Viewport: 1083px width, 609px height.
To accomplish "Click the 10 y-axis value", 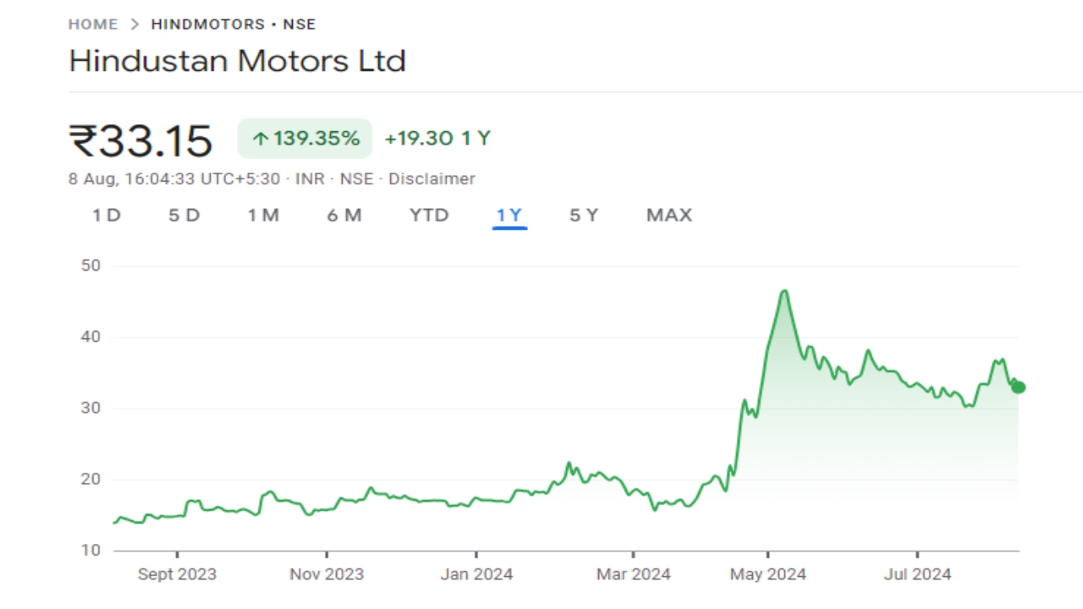I will [x=91, y=551].
